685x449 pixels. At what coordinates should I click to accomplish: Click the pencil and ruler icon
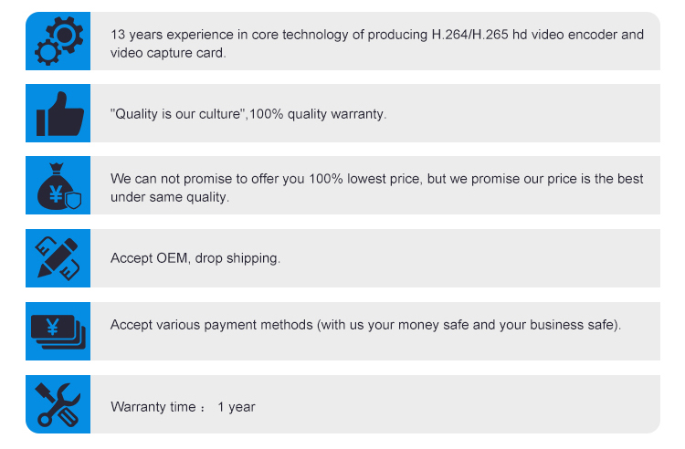58,258
